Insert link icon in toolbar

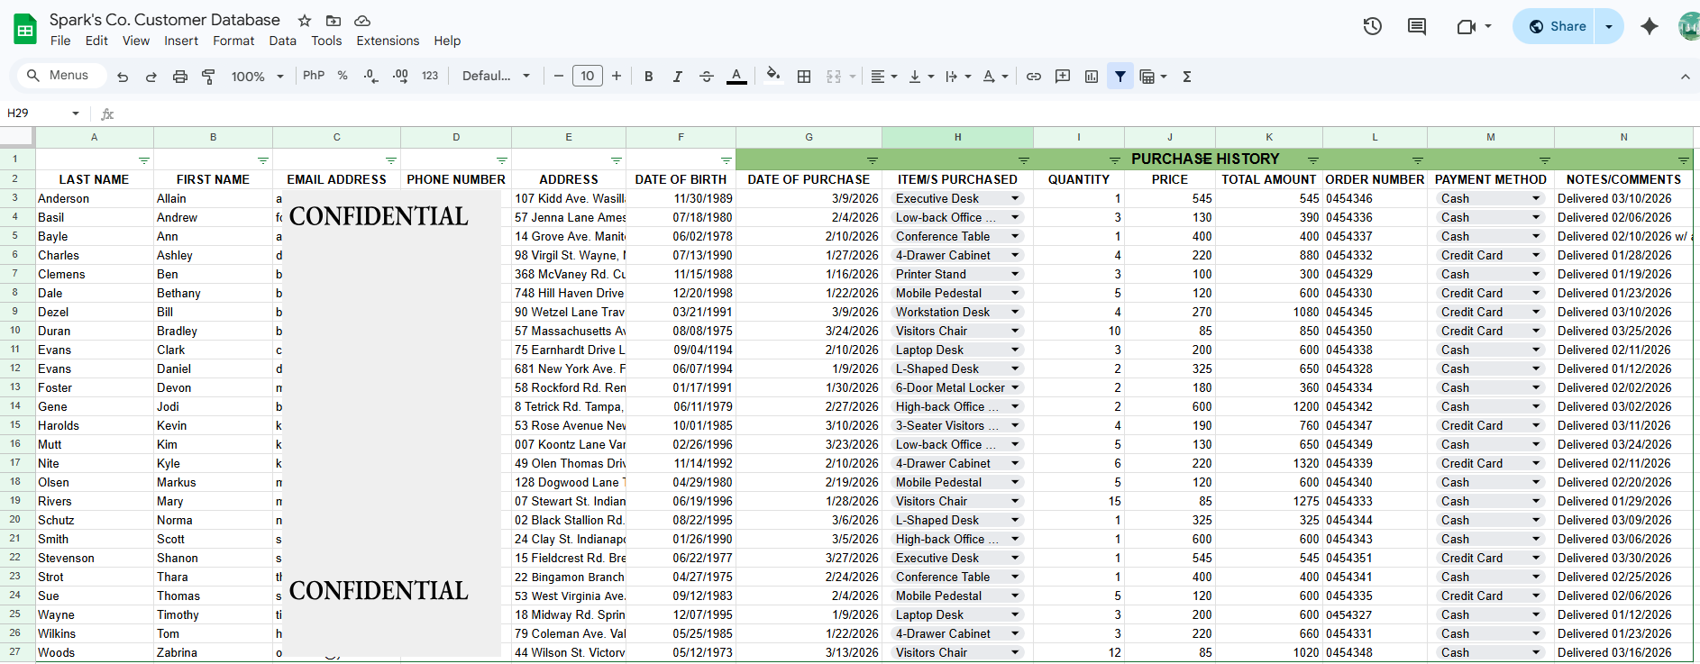(x=1034, y=77)
